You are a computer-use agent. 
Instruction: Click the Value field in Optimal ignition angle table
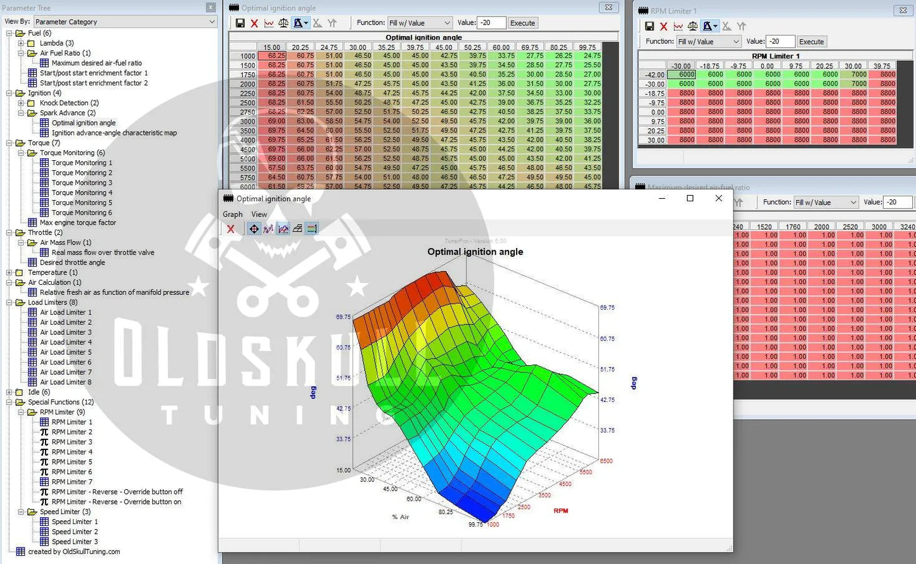point(491,23)
